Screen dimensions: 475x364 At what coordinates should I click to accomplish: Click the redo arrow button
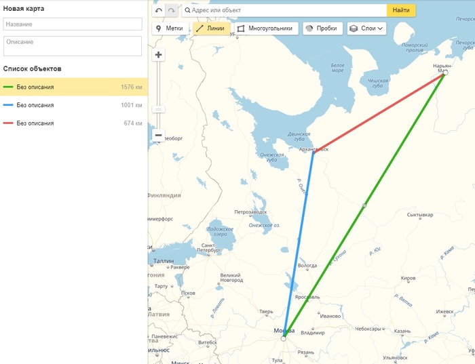(x=172, y=10)
